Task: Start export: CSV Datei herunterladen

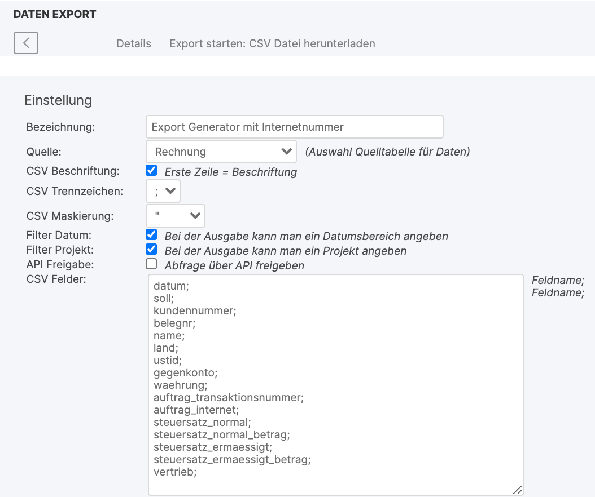Action: 272,43
